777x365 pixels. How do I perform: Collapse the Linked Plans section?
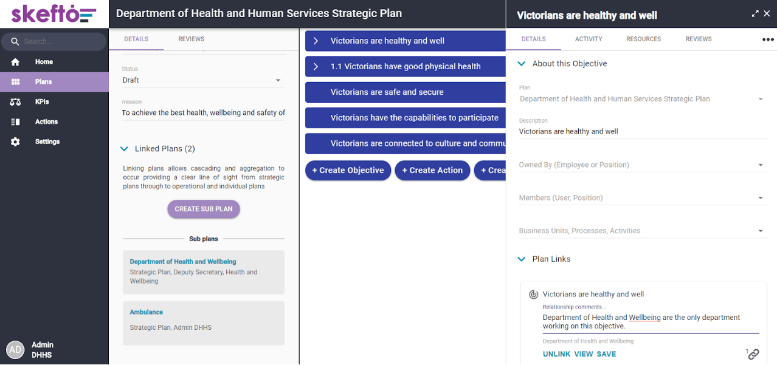coord(125,149)
